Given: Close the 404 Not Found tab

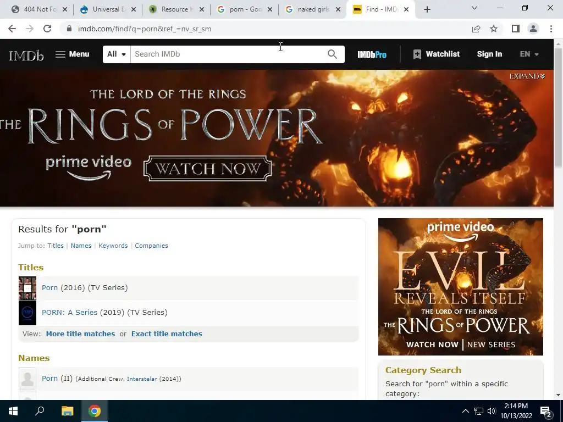Looking at the screenshot, I should tap(65, 9).
